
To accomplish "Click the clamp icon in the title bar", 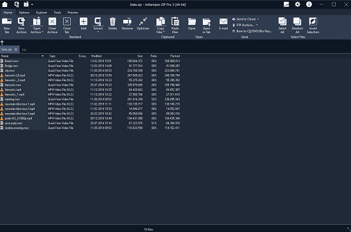I will coord(17,4).
